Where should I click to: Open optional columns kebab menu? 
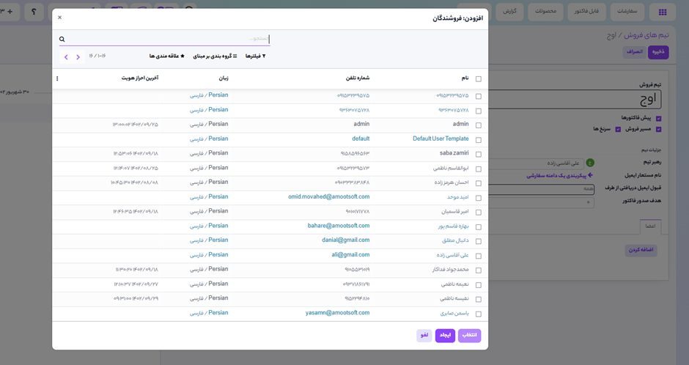click(58, 78)
